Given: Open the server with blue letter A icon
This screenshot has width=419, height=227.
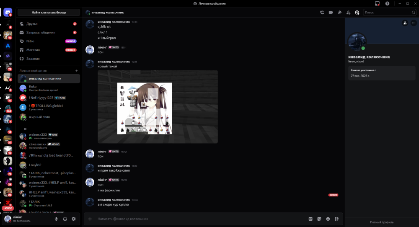Looking at the screenshot, I should tap(8, 46).
